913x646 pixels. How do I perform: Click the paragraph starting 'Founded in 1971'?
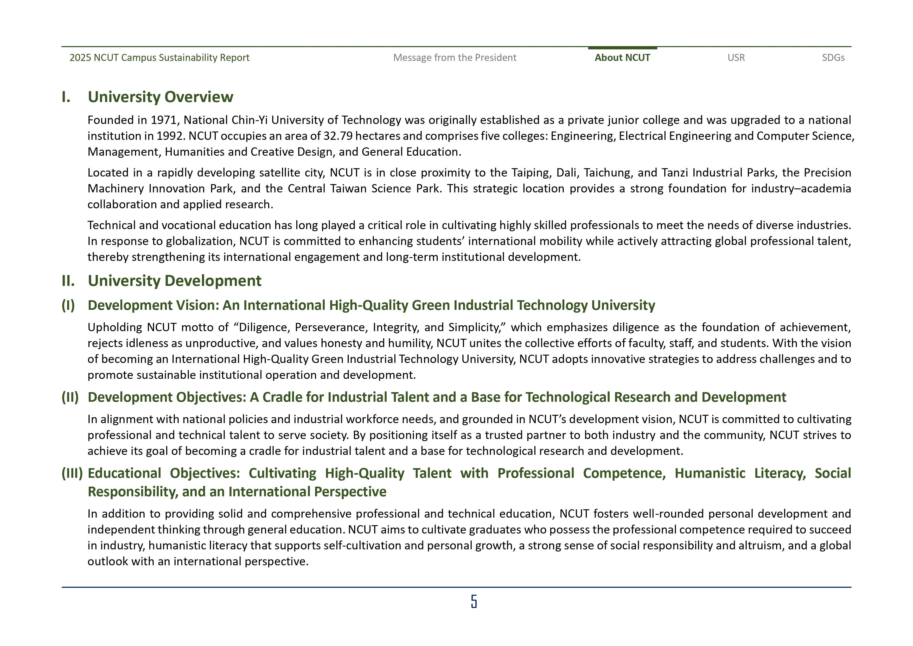click(x=471, y=136)
